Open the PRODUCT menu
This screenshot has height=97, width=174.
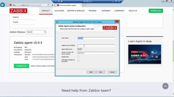coord(46,11)
